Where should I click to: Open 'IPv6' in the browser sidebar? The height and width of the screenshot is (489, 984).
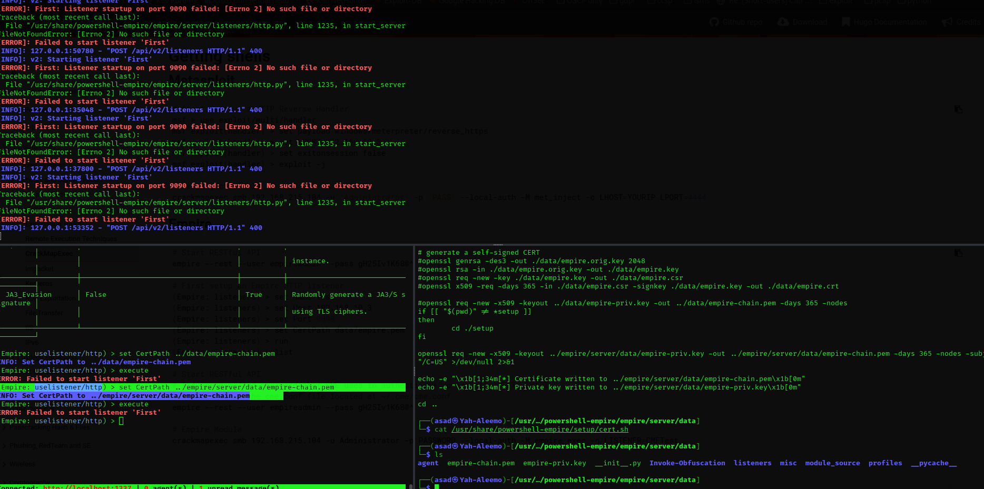[x=32, y=342]
